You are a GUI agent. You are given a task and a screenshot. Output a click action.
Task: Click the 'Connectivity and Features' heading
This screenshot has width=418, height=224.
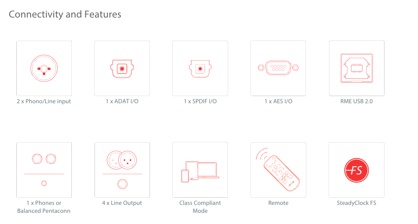point(65,14)
